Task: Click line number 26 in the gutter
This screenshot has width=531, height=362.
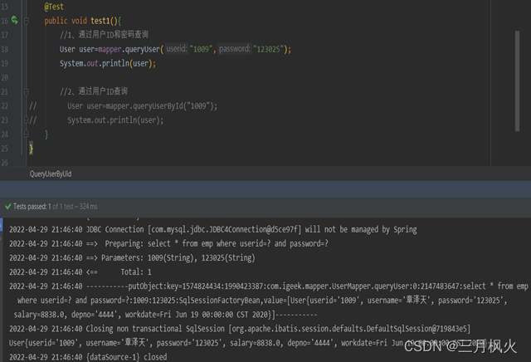Action: (x=4, y=163)
